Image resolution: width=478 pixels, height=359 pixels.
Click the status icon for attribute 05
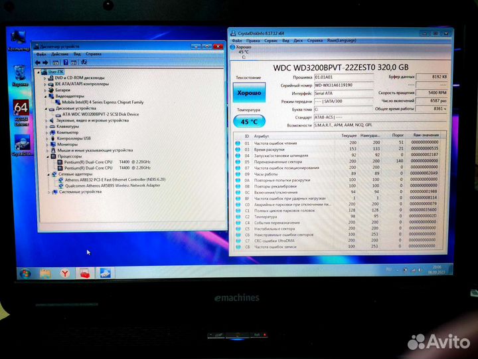pyautogui.click(x=238, y=162)
